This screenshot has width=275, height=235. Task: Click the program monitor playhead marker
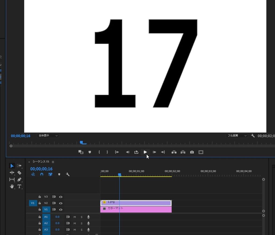83,143
